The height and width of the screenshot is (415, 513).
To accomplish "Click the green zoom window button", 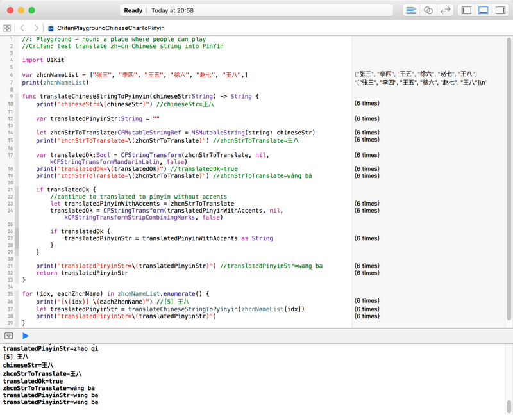I will click(x=31, y=10).
